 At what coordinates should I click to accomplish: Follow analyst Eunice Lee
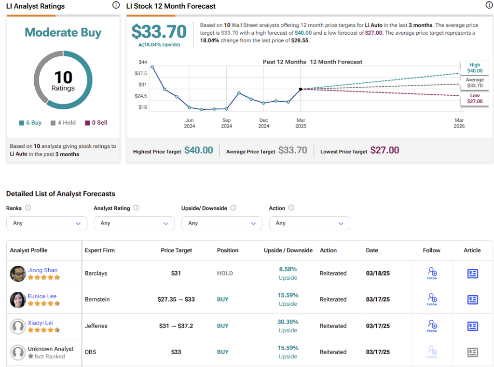pos(432,299)
